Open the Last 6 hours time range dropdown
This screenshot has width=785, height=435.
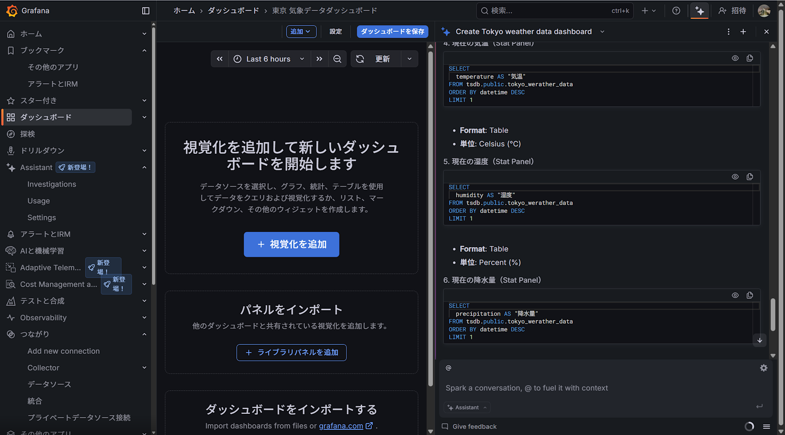point(268,58)
